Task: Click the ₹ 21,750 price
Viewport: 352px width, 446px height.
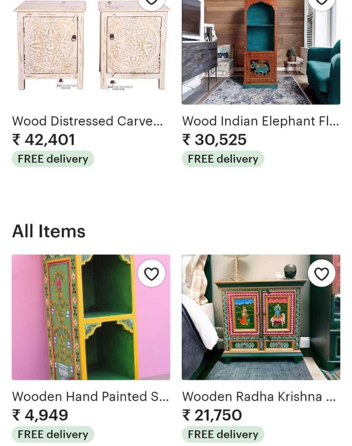Action: click(212, 415)
